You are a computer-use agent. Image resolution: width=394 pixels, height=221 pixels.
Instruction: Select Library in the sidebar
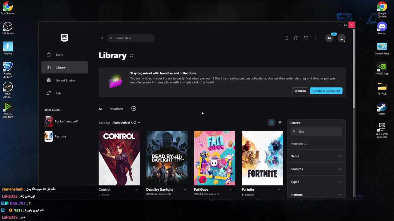point(65,68)
